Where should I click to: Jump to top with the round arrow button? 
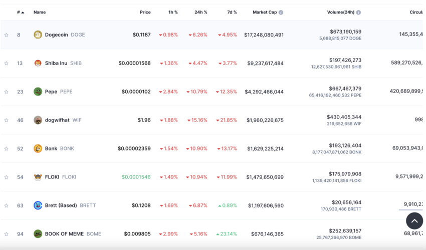tap(414, 220)
